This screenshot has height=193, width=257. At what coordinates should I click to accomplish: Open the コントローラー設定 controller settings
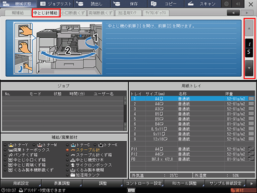[144, 183]
